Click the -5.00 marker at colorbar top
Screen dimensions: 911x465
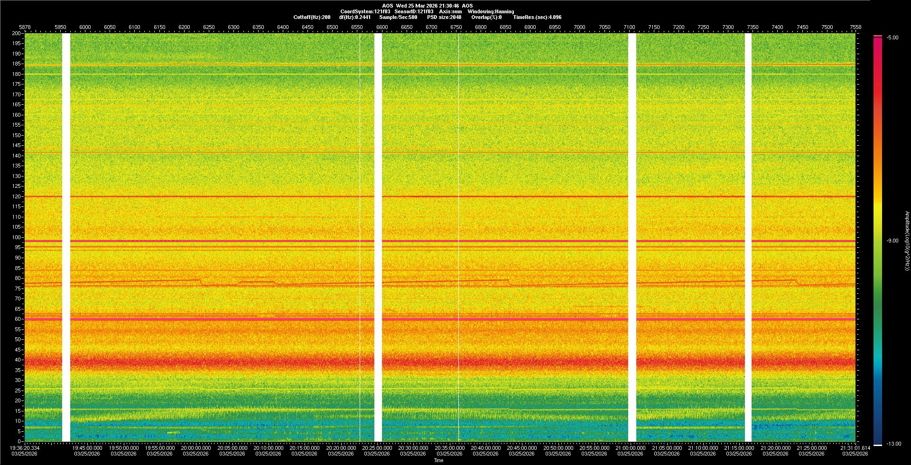pos(892,38)
